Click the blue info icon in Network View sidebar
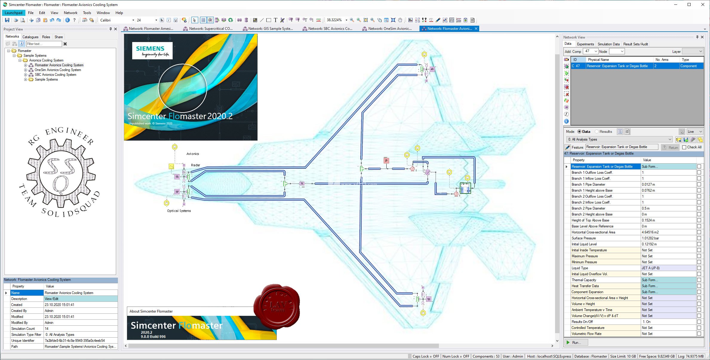 tap(566, 121)
